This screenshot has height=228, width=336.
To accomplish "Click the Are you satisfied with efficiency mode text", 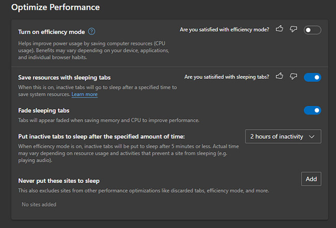I will pyautogui.click(x=224, y=29).
